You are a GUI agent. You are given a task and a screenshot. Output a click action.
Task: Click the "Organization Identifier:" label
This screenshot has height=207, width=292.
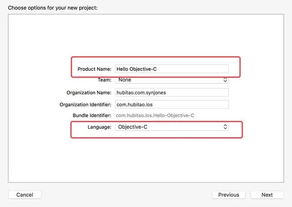[x=85, y=104]
